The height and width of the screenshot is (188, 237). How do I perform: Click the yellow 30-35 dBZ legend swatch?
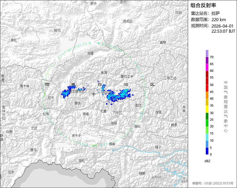pos(207,109)
